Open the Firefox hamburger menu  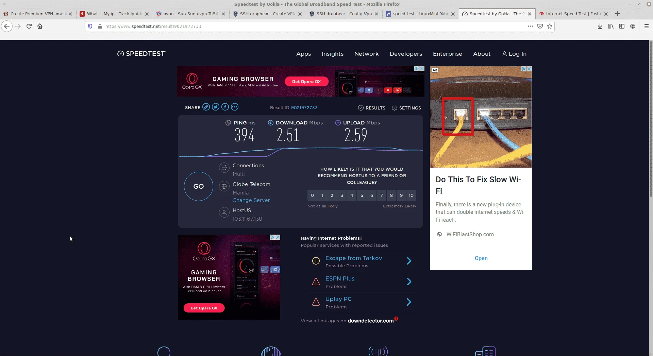tap(647, 26)
